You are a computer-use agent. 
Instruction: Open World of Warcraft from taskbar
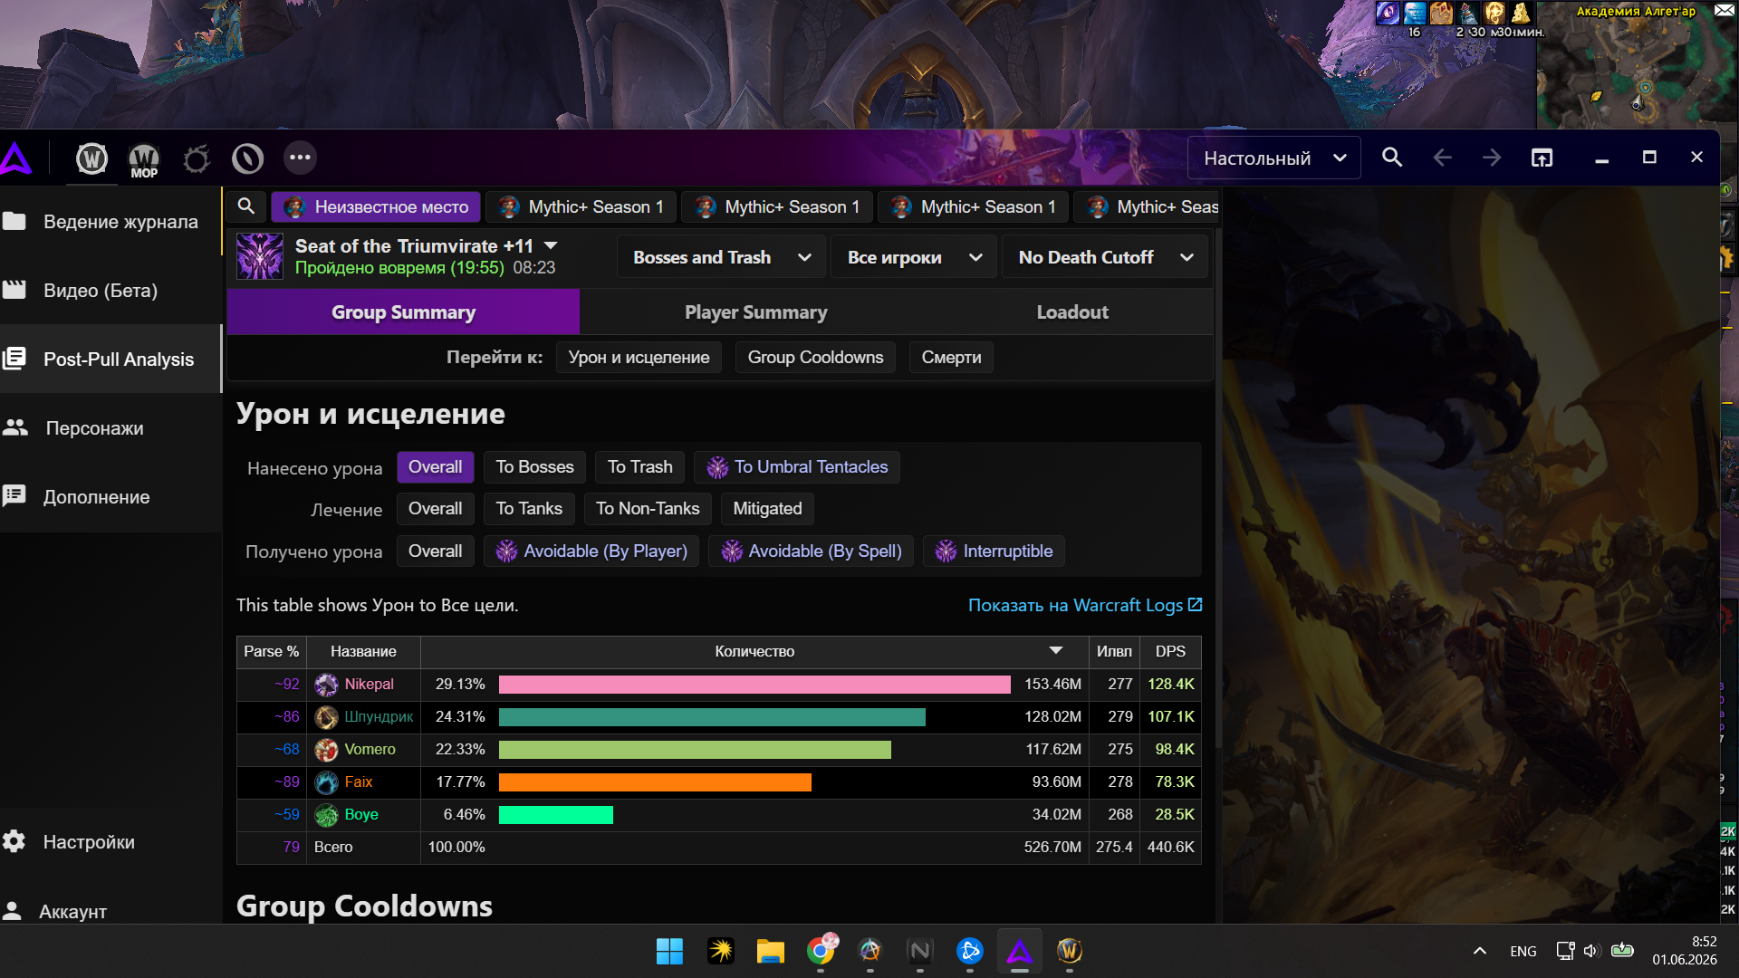[1070, 951]
